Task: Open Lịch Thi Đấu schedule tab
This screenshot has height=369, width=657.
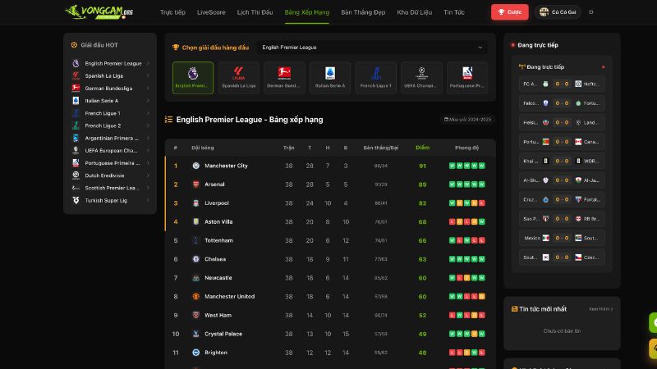Action: coord(255,12)
